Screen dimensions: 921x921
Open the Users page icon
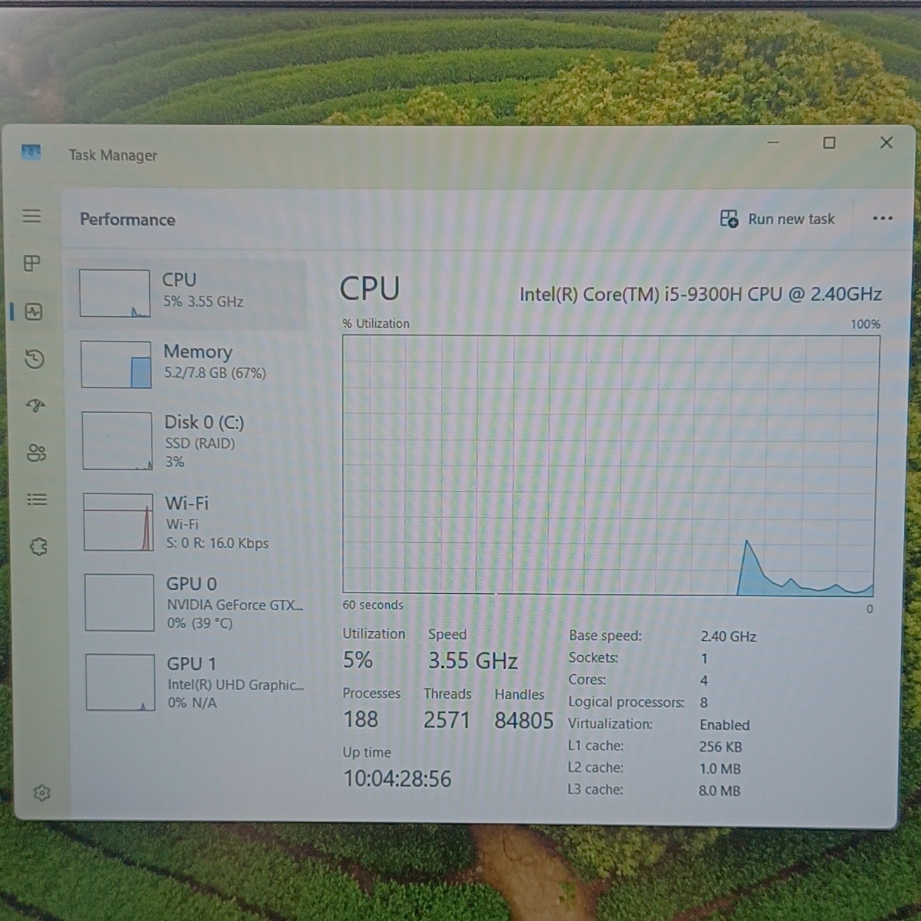click(36, 453)
